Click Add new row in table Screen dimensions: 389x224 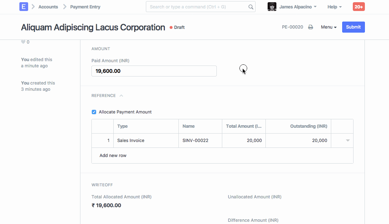[x=113, y=156]
